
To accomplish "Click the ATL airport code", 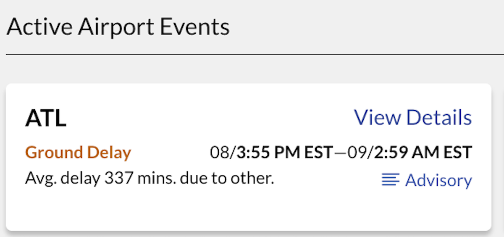I will [x=46, y=119].
